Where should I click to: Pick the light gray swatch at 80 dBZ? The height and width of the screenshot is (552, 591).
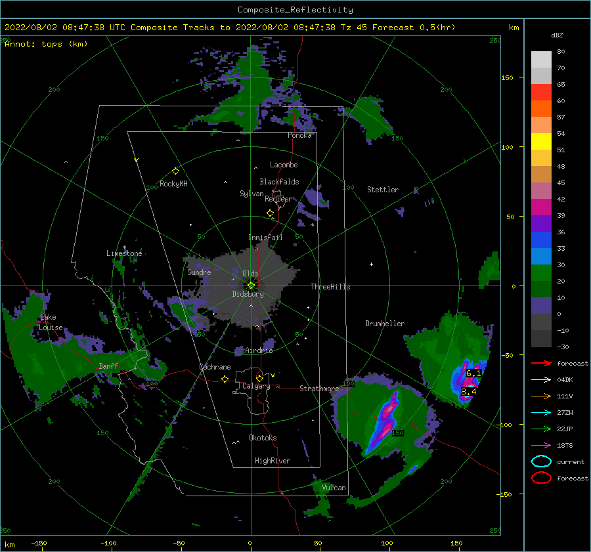pyautogui.click(x=541, y=60)
